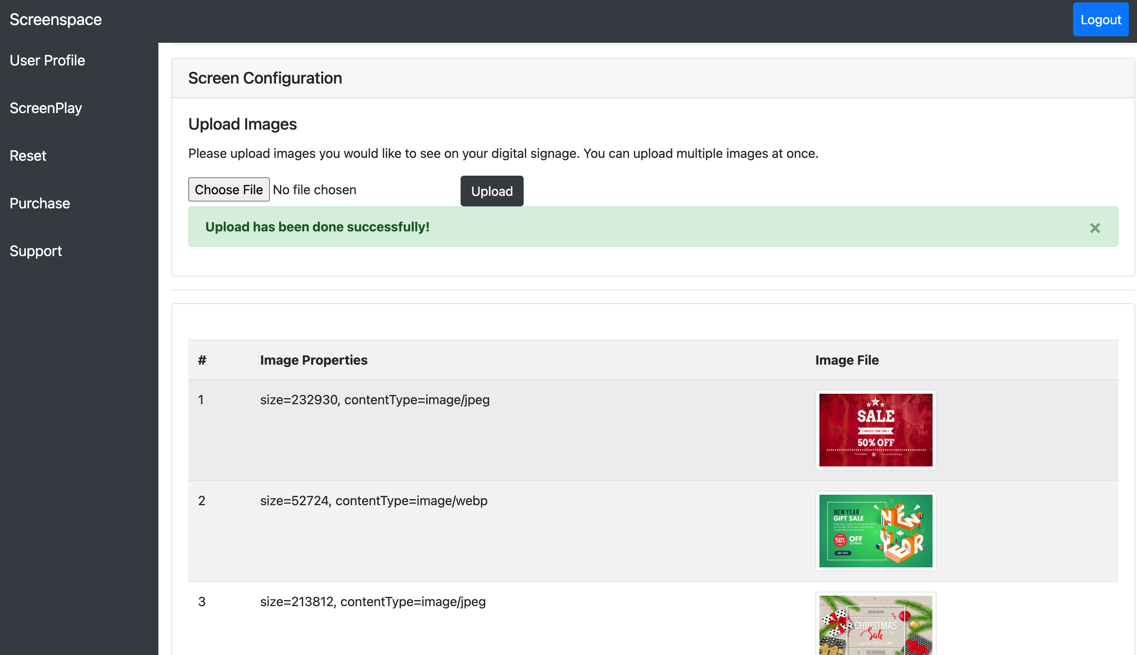Select Reset from the sidebar
The image size is (1137, 655).
pyautogui.click(x=28, y=155)
